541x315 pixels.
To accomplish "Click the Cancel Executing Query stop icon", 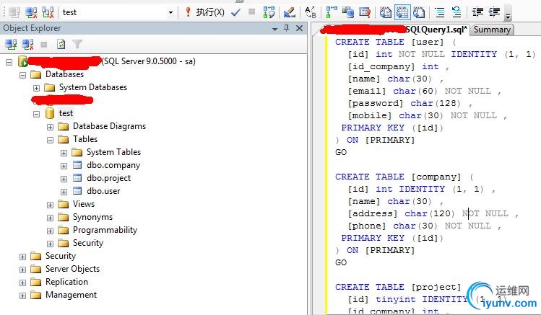I will pyautogui.click(x=252, y=12).
